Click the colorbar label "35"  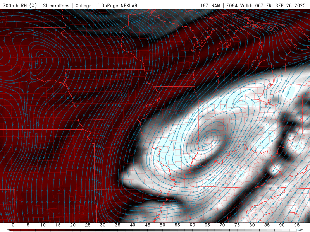[x=118, y=225]
